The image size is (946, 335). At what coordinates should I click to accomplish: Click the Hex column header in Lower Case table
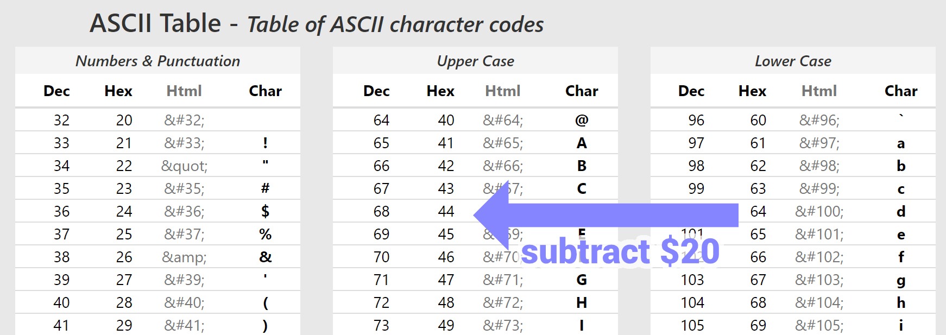[x=752, y=91]
